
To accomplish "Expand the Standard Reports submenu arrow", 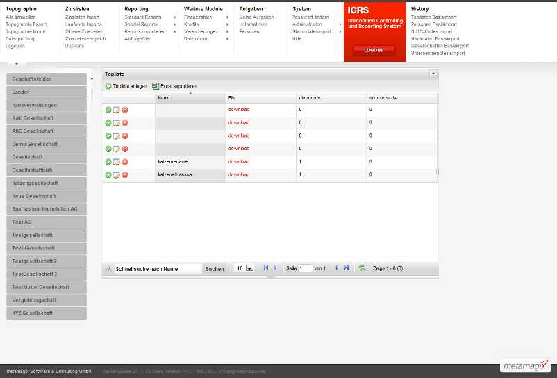I will [x=175, y=17].
